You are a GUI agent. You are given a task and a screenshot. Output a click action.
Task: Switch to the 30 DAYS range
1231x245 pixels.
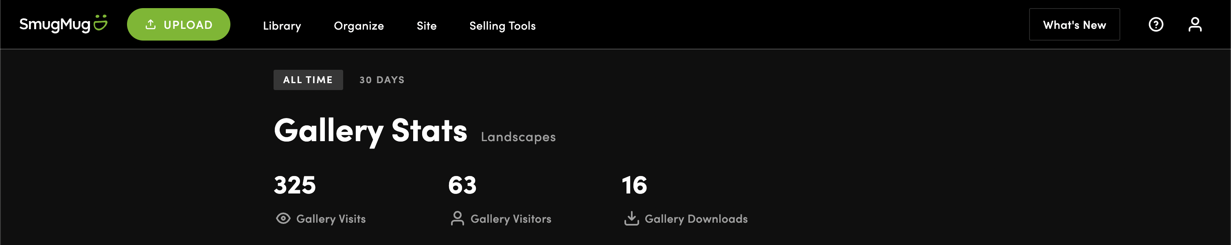coord(382,80)
